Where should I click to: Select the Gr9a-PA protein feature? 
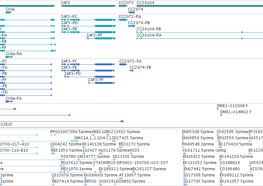pos(9,102)
